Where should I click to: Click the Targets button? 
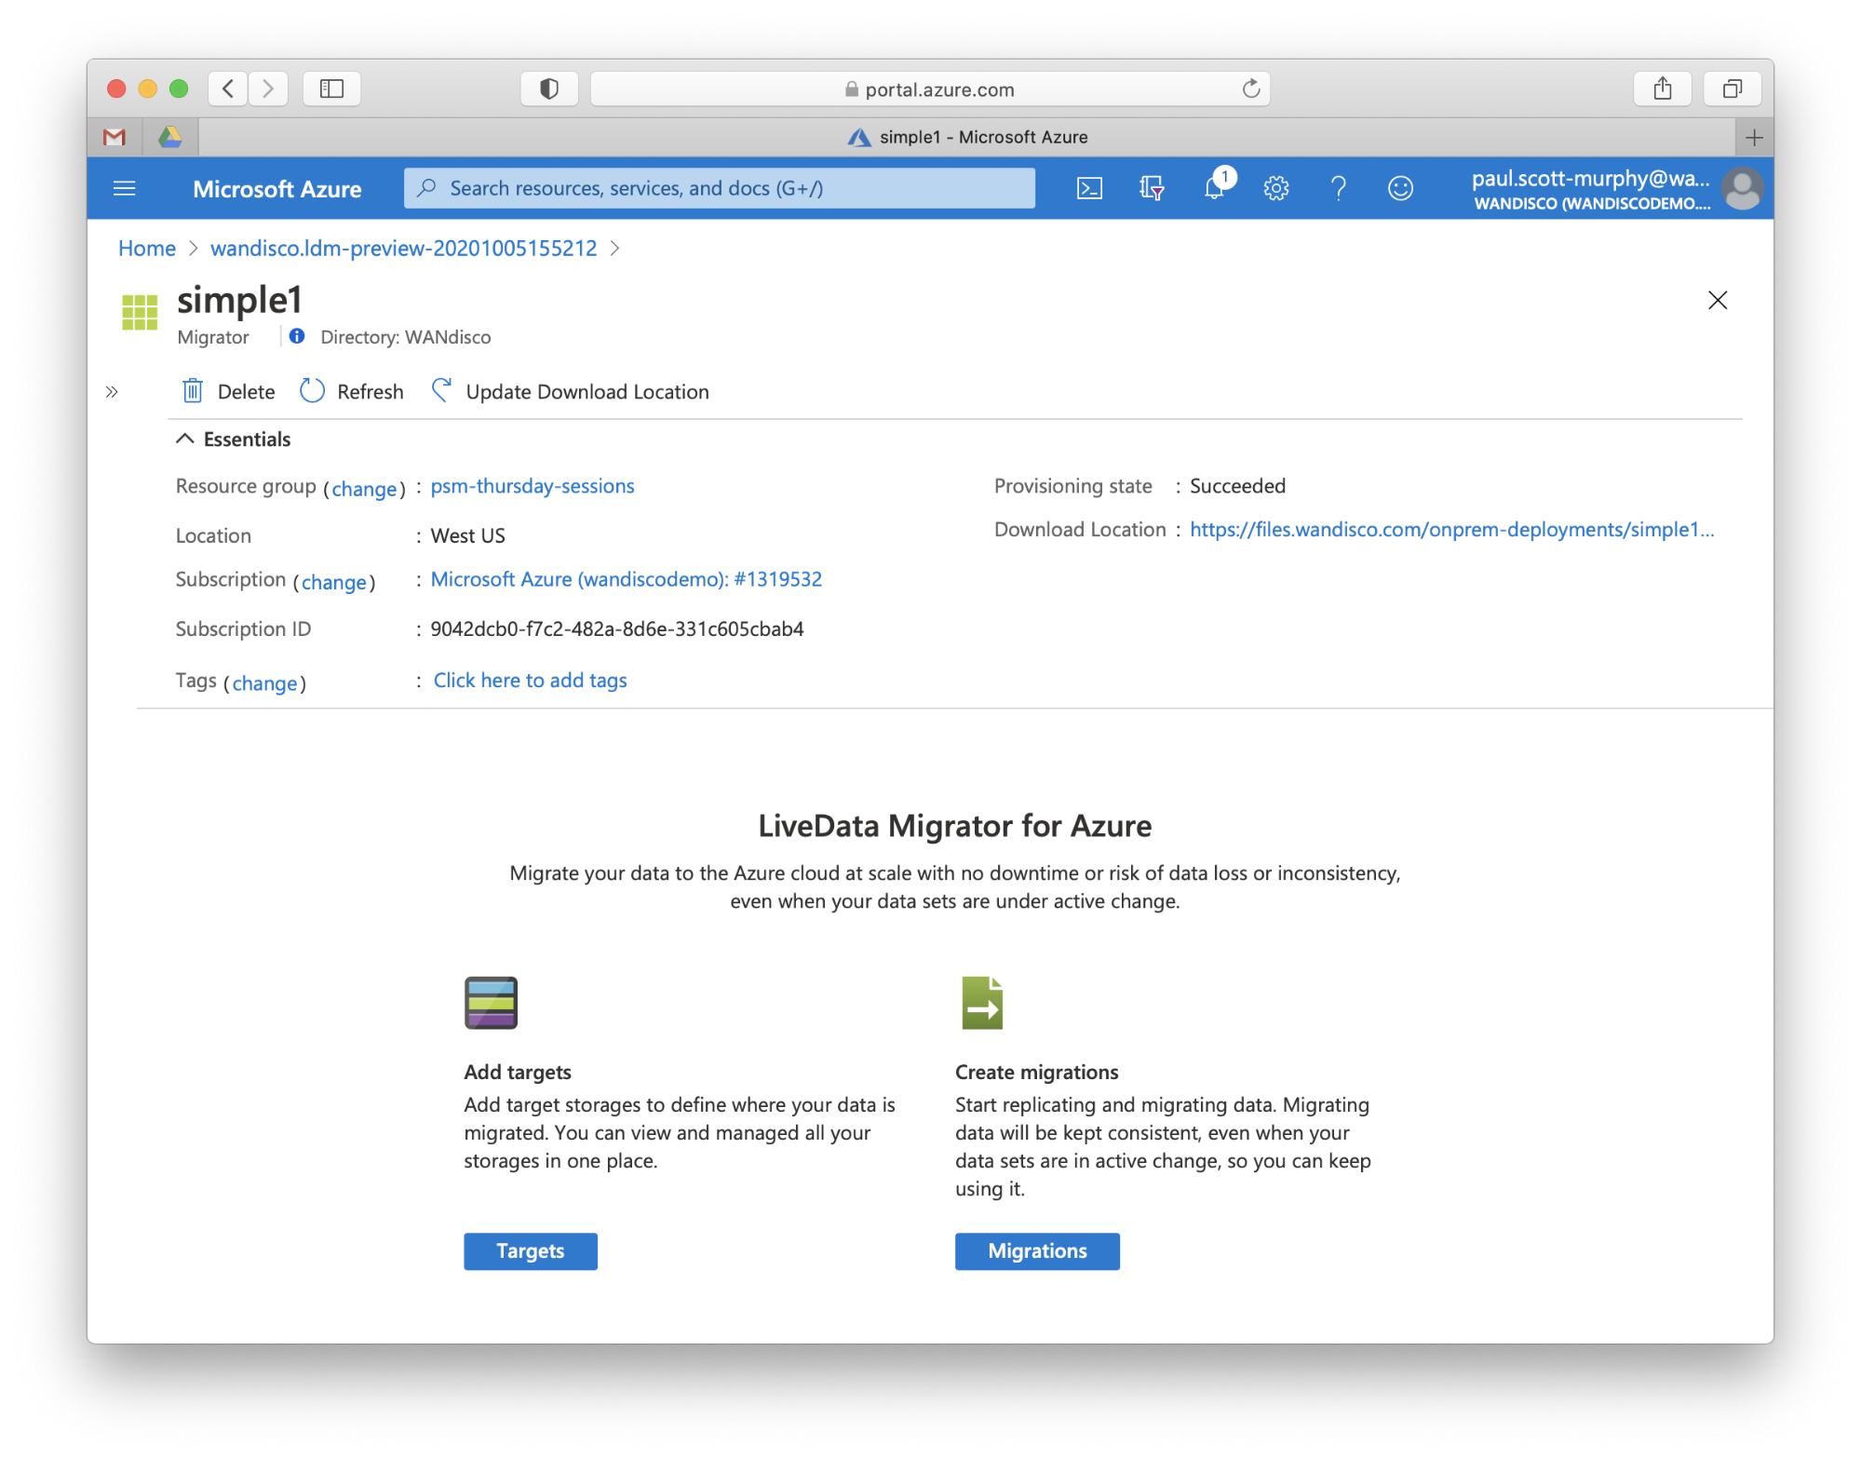(x=530, y=1250)
